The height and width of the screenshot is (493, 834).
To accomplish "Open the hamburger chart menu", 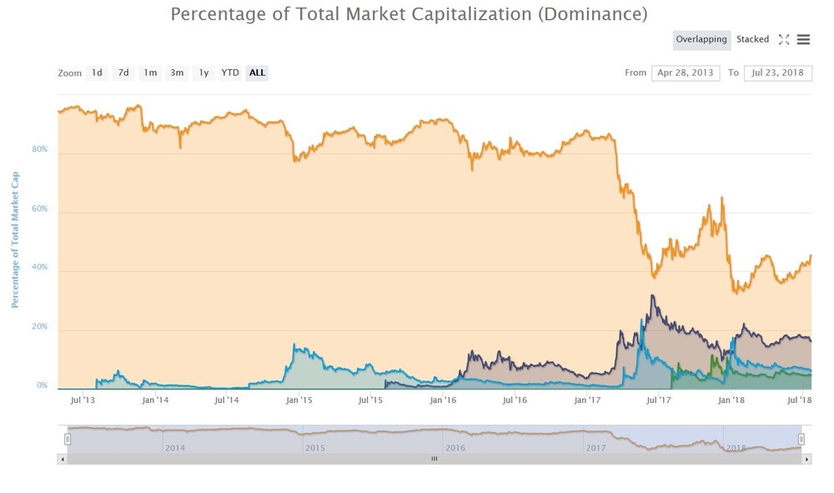I will [x=803, y=39].
